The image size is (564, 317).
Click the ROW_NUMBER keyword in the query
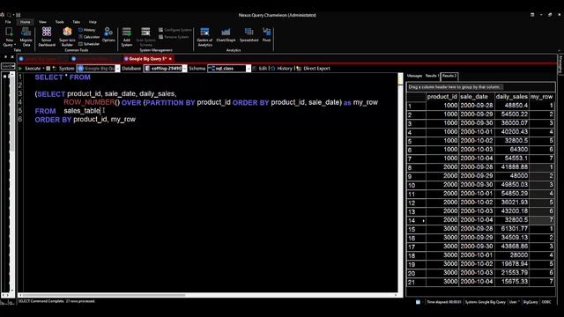pos(89,102)
